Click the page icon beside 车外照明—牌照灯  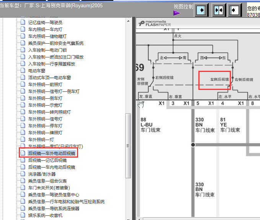click(x=23, y=132)
